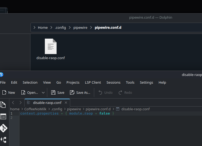
Task: Click pipewire.conf.d in Kate path breadcrumb
Action: click(98, 109)
